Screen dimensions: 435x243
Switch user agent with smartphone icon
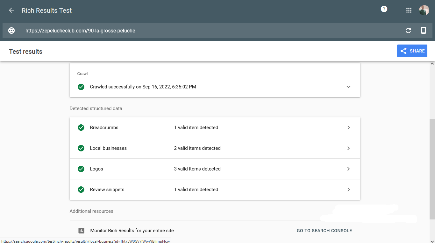[x=424, y=31]
